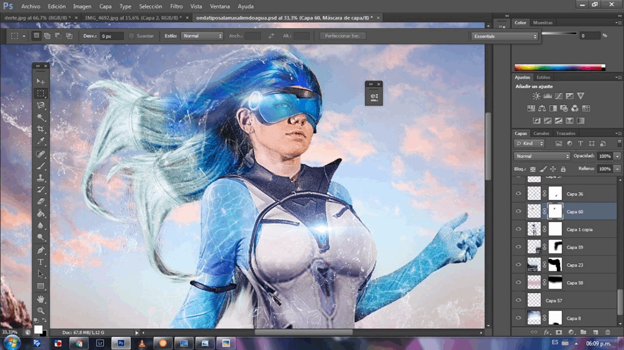
Task: Open the Kind layer filter dropdown
Action: 530,143
